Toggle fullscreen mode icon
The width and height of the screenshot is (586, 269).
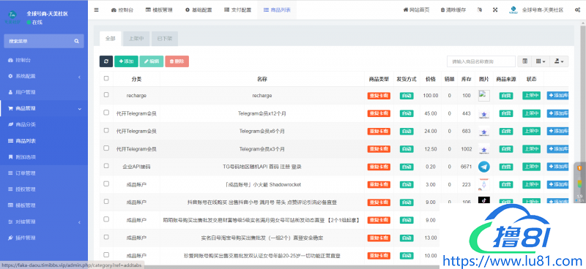click(x=495, y=10)
